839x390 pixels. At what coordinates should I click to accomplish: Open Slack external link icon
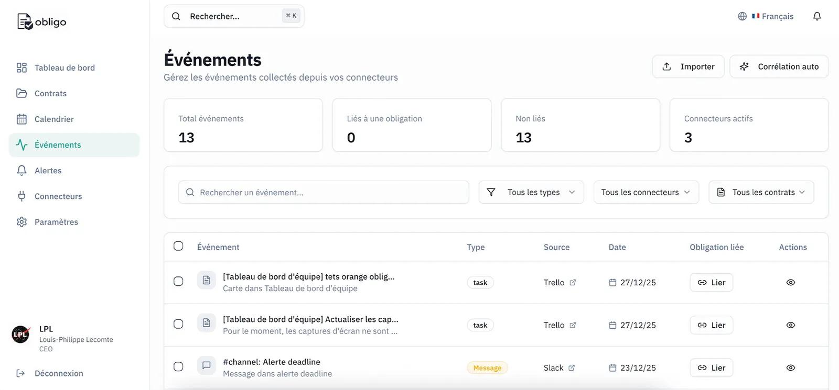click(x=572, y=368)
